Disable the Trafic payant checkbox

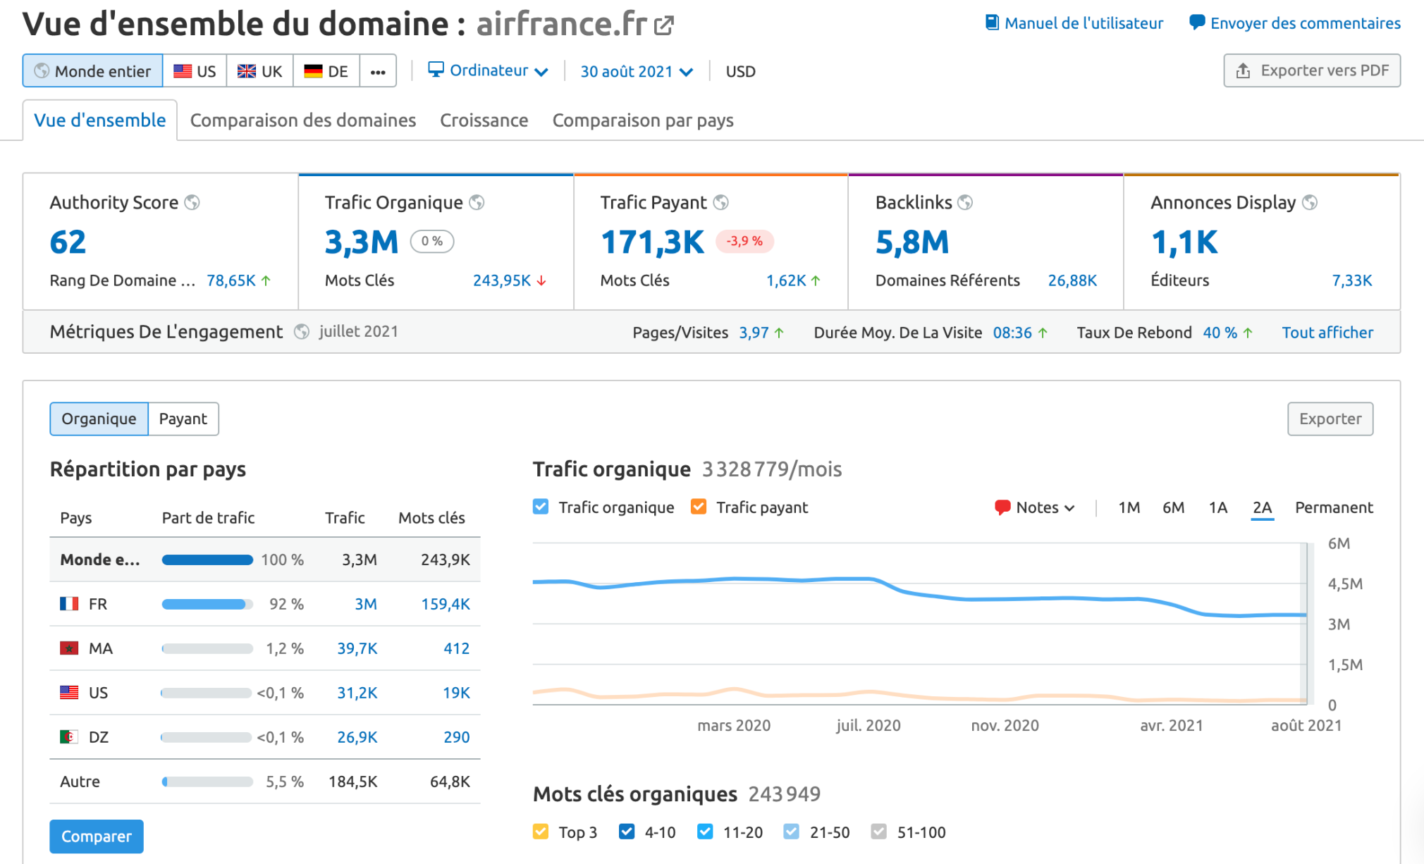point(699,507)
